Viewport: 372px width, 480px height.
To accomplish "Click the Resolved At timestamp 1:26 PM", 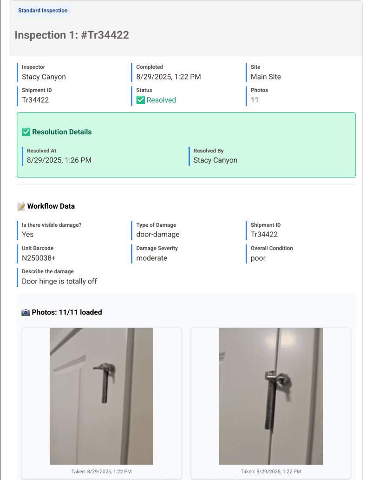I will click(59, 160).
